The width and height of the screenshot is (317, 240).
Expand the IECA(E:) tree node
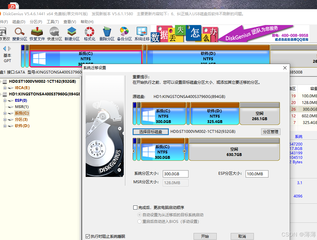[5, 88]
